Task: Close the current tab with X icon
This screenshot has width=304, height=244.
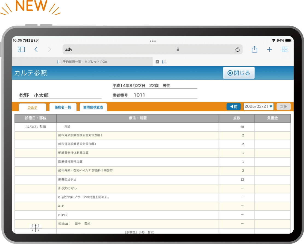Action: click(157, 62)
